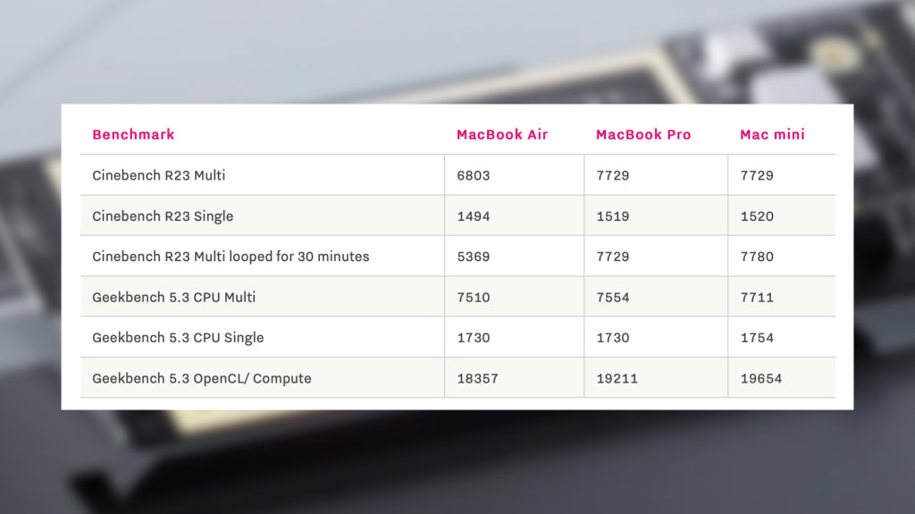Select the MacBook Air column header
Screen dimensions: 915x514
[502, 135]
